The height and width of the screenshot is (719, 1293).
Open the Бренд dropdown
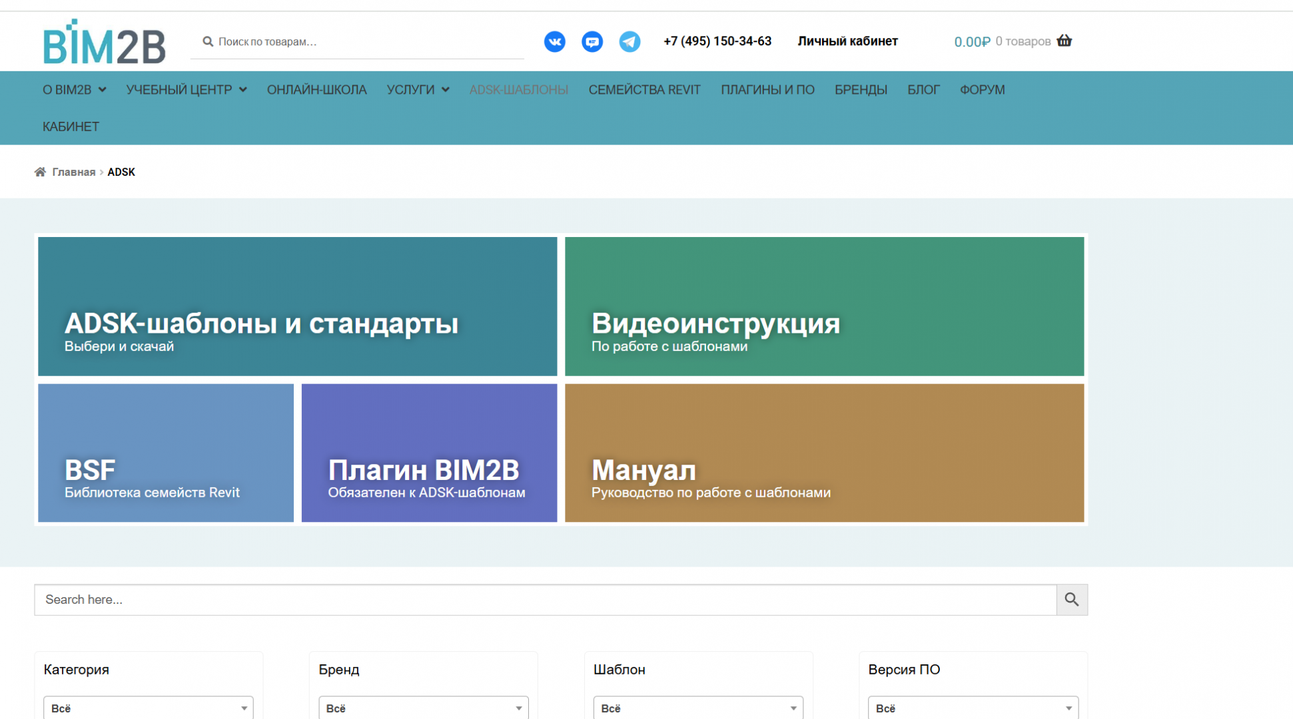(x=423, y=708)
